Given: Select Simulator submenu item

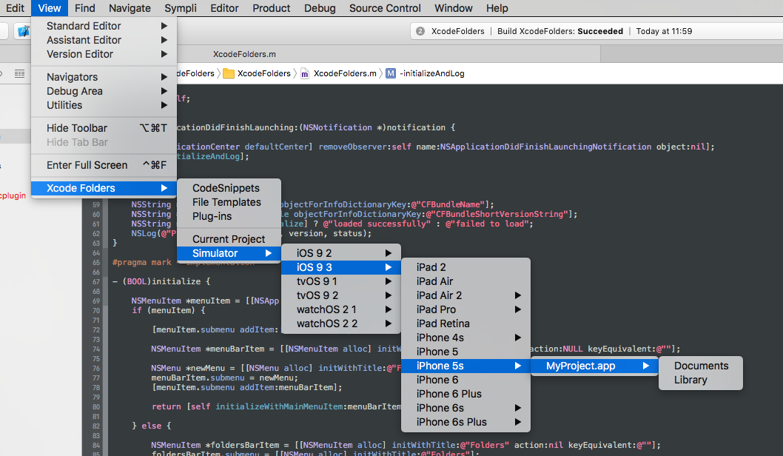Looking at the screenshot, I should click(x=229, y=252).
